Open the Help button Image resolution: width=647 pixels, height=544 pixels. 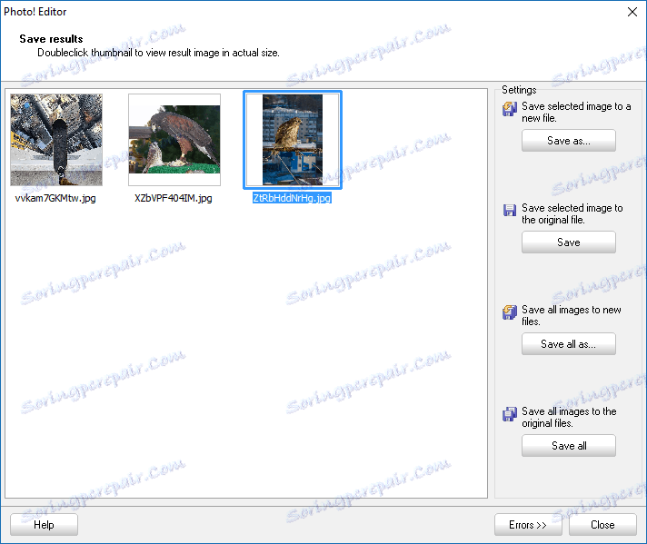tap(44, 525)
